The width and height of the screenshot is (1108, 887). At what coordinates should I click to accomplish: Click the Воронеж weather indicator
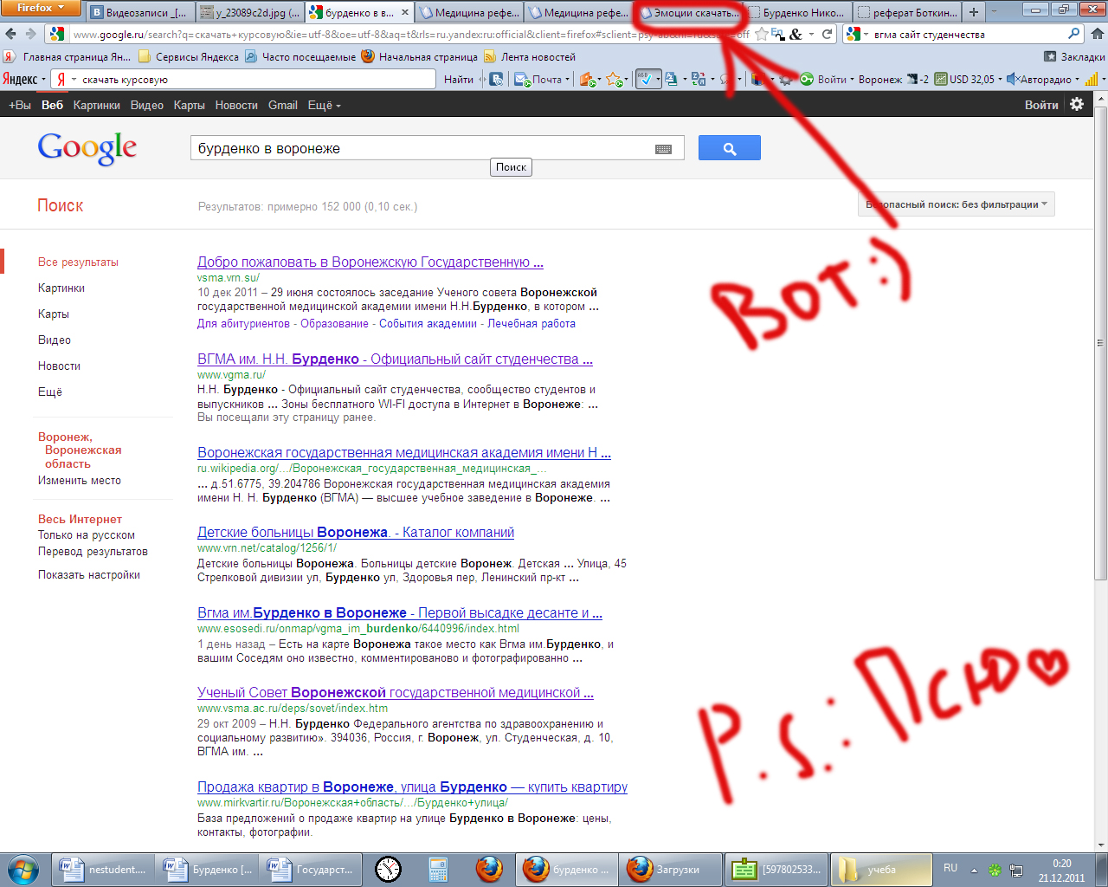pos(893,80)
